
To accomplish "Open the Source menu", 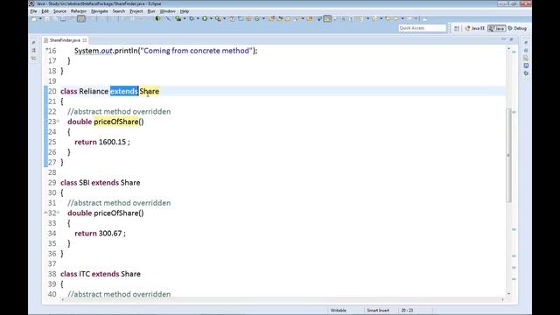I will pos(59,11).
